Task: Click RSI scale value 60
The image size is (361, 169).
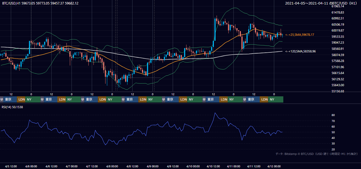Action: tap(333, 126)
